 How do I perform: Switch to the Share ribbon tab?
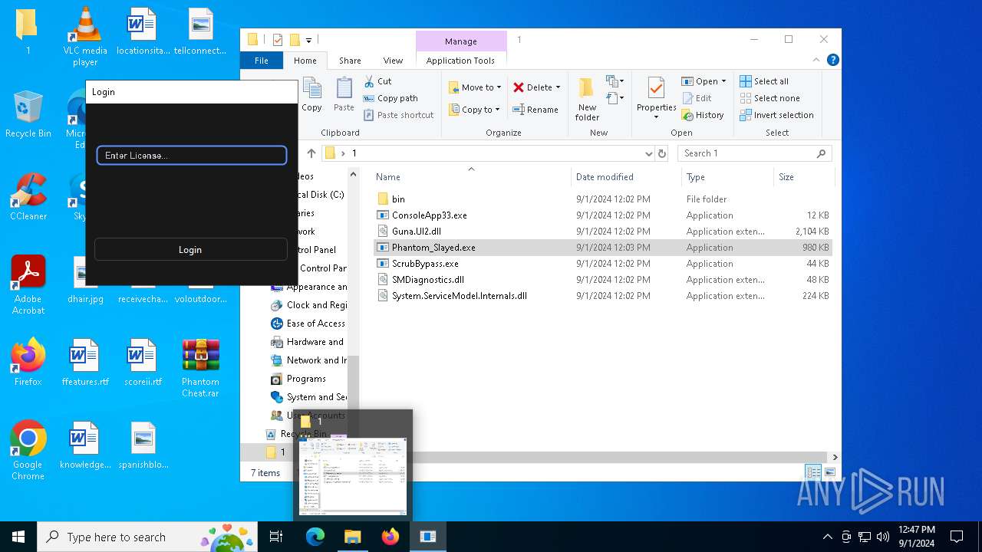point(350,61)
